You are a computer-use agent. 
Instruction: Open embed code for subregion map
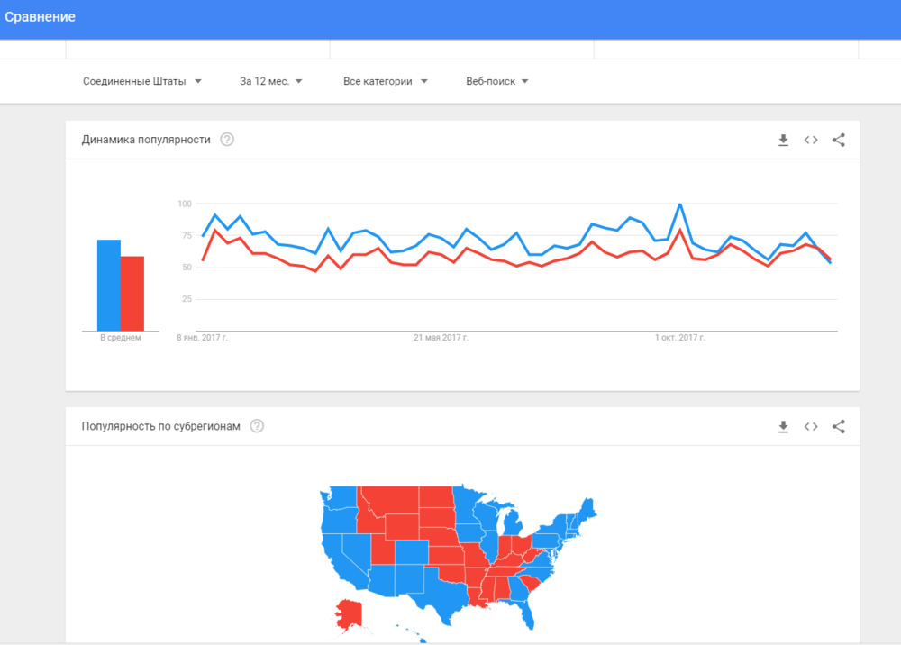[811, 426]
